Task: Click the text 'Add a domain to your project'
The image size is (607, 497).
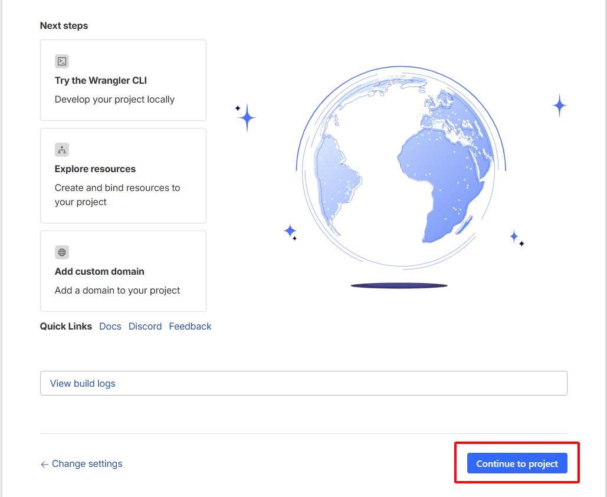Action: (117, 291)
